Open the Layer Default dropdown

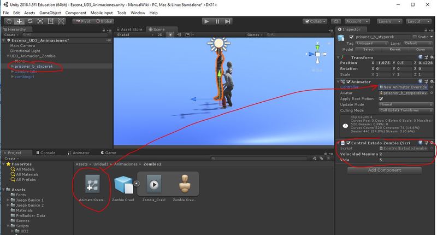[418, 43]
